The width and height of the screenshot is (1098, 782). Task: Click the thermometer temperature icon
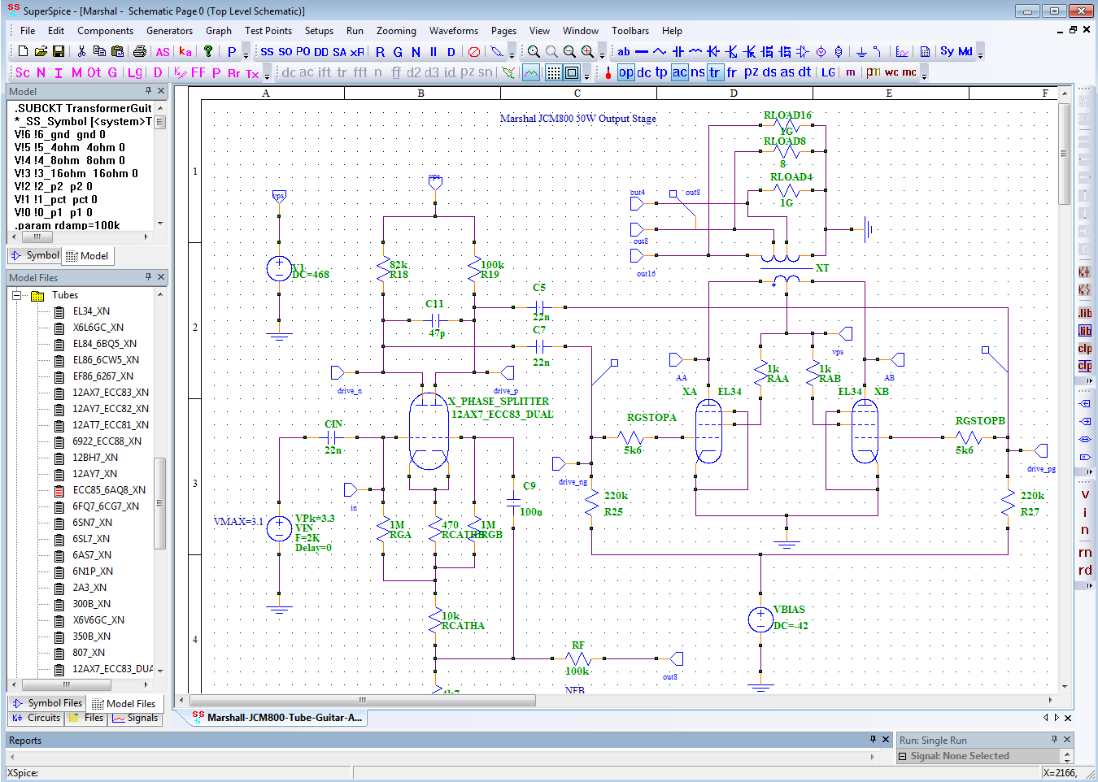click(x=608, y=72)
